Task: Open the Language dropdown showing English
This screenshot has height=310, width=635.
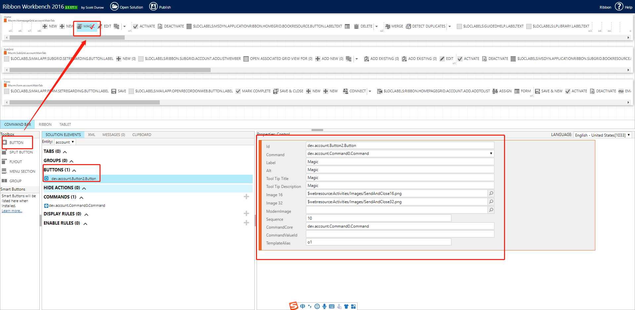Action: [603, 135]
